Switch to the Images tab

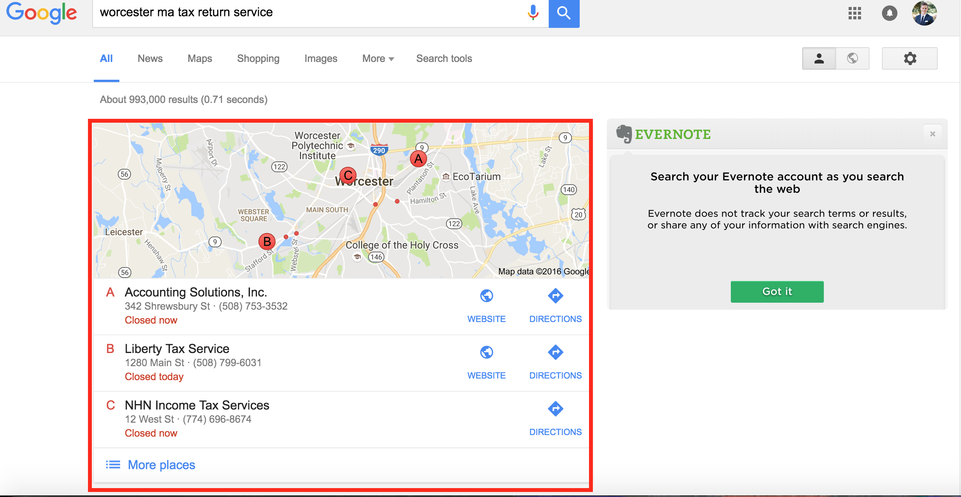click(321, 58)
